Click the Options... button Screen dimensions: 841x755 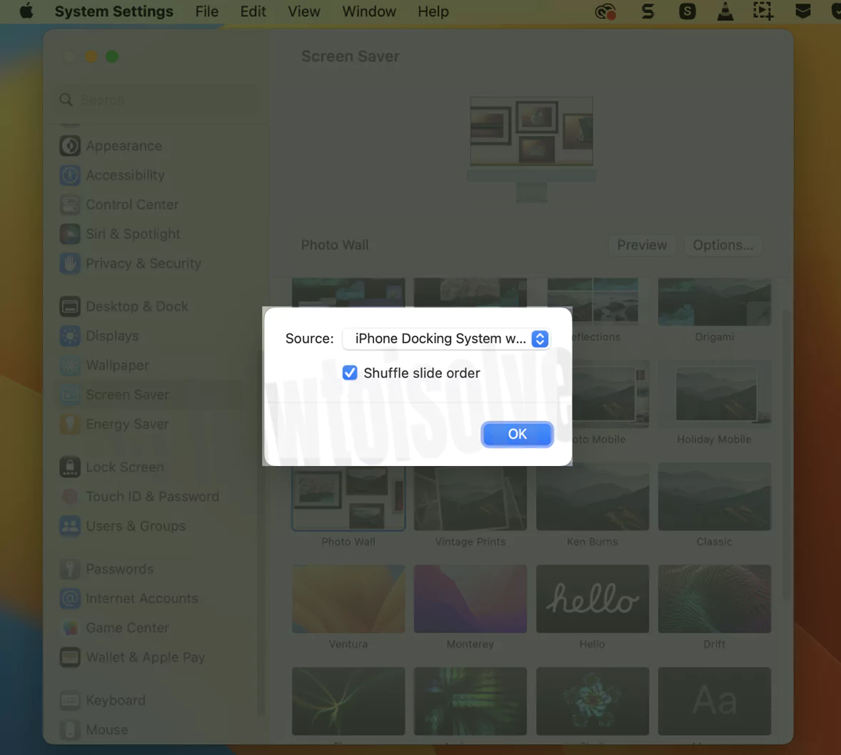[723, 245]
